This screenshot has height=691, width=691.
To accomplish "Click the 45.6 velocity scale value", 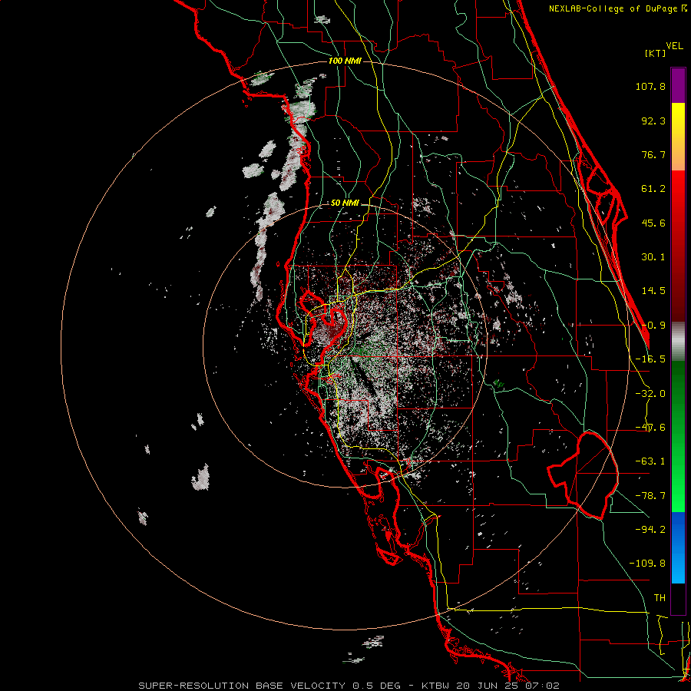I will tap(653, 223).
